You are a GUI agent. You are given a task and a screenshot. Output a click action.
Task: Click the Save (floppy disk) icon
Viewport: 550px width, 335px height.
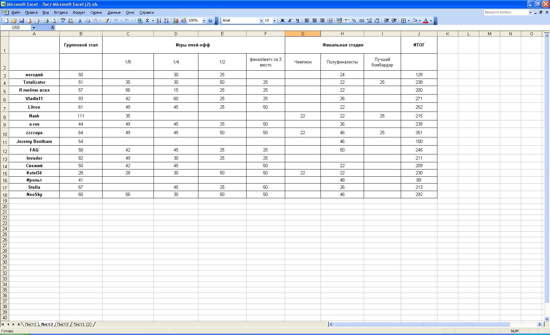(22, 21)
